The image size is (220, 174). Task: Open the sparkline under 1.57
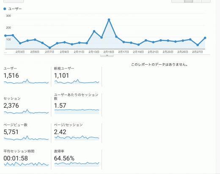pos(77,111)
